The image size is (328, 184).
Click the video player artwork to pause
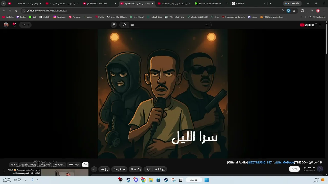click(x=162, y=94)
